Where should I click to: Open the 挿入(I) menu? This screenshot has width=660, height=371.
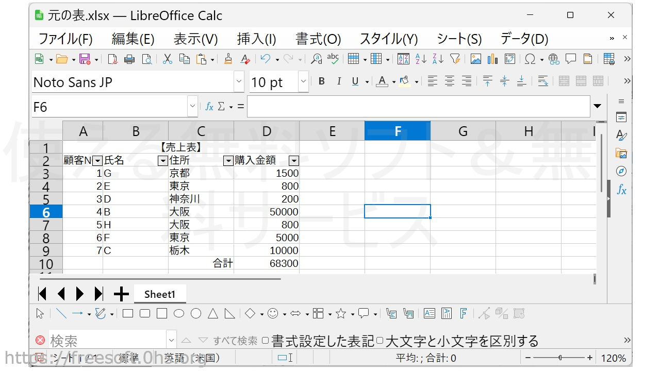256,39
